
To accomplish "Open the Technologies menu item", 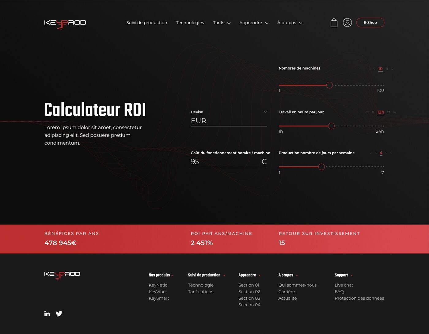I will point(190,23).
